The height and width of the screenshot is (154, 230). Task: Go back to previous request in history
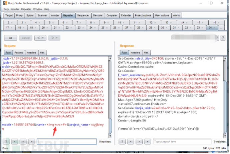tap(38, 38)
